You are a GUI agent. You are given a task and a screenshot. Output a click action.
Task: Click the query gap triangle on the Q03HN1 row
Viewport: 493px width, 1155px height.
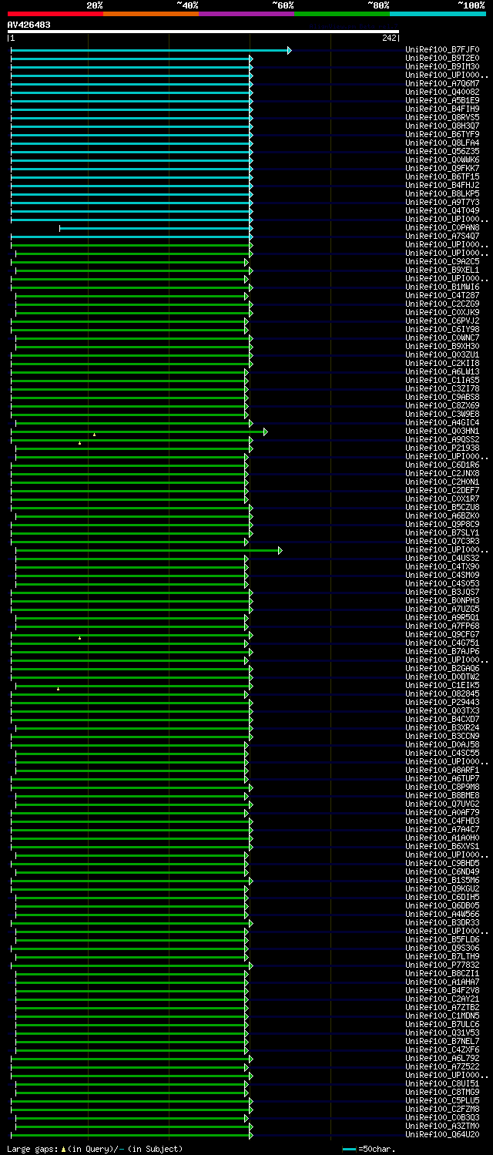94,435
